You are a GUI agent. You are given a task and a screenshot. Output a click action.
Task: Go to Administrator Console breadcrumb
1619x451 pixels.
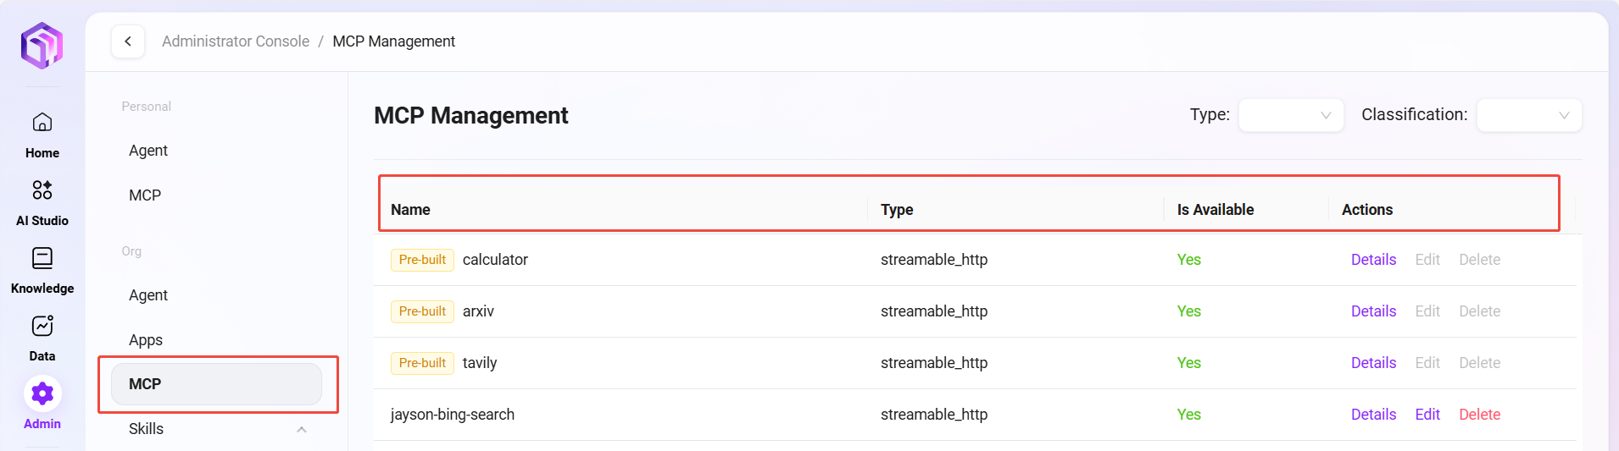point(236,41)
